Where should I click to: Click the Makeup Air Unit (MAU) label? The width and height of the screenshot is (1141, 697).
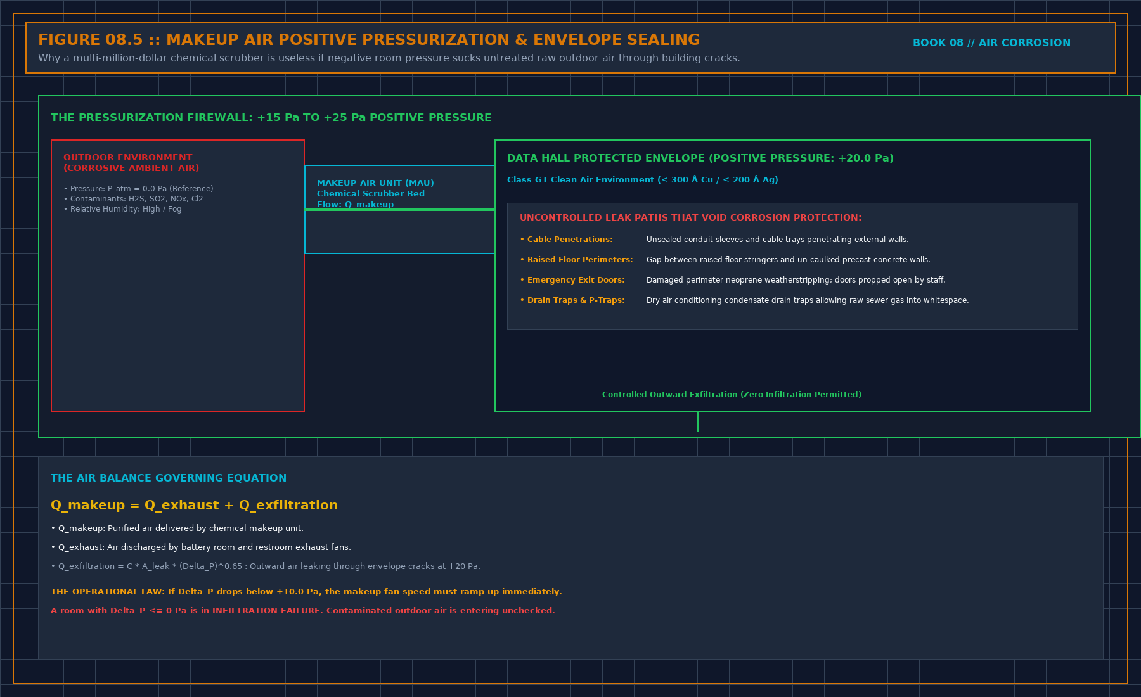click(x=375, y=183)
